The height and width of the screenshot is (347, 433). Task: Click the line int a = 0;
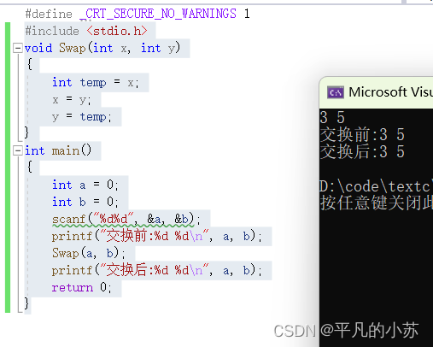coord(85,185)
